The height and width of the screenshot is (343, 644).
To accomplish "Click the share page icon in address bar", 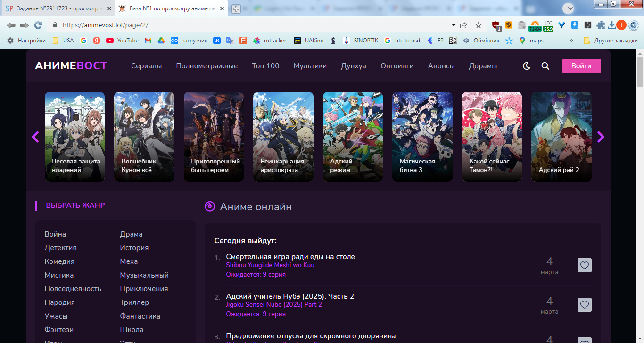I will [x=464, y=25].
